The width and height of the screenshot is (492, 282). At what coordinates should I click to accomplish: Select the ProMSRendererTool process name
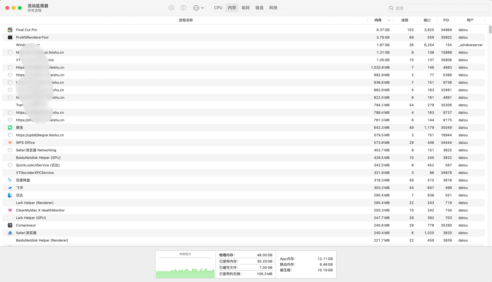point(32,37)
